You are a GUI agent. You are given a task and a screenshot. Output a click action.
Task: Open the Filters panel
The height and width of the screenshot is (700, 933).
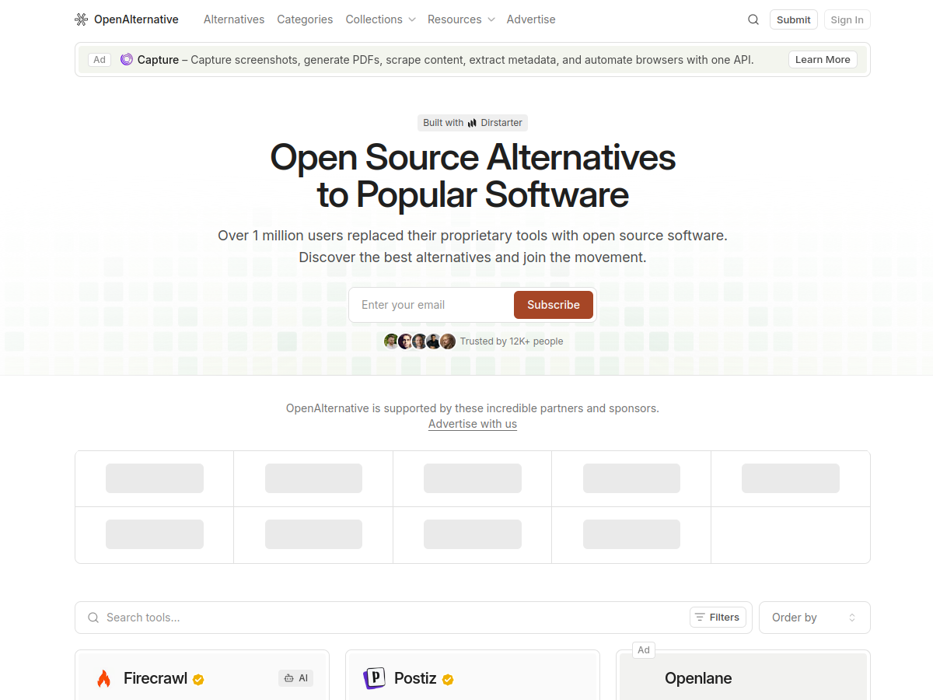pyautogui.click(x=718, y=618)
